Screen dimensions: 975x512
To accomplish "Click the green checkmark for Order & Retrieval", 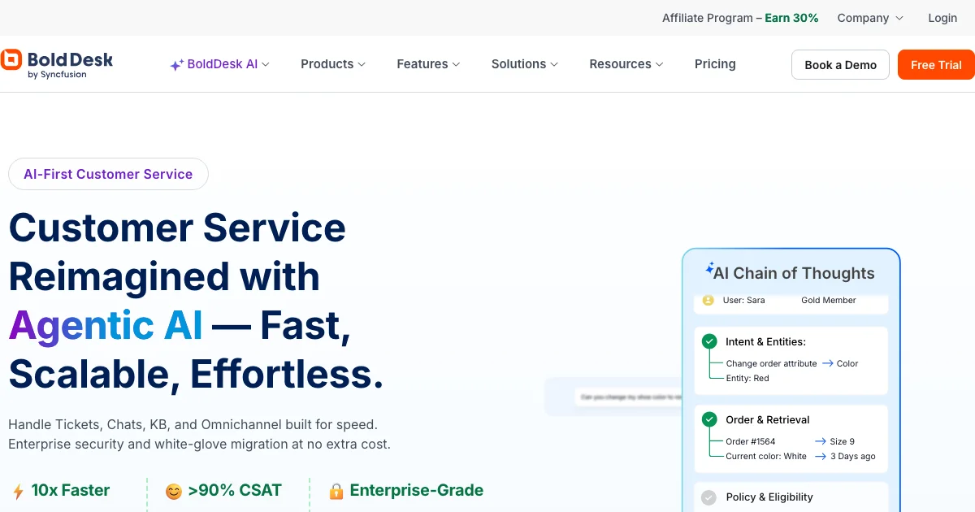I will pos(709,419).
